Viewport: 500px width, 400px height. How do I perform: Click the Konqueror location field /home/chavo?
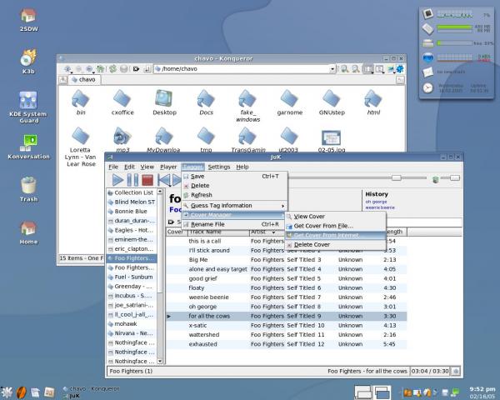242,68
